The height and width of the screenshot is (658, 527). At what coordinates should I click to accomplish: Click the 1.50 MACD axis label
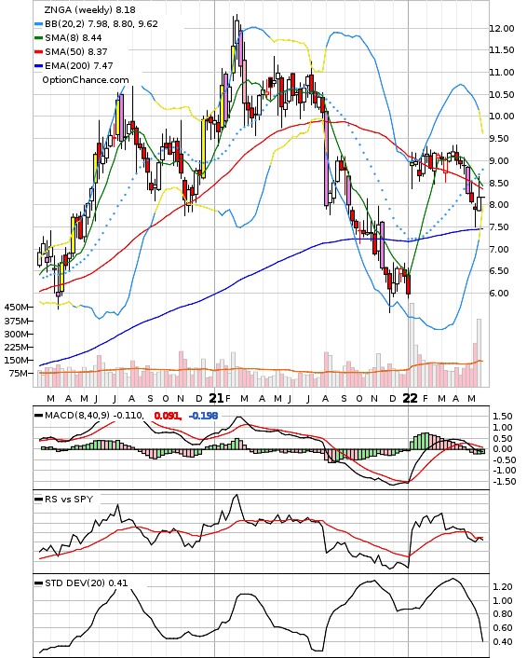tap(503, 417)
